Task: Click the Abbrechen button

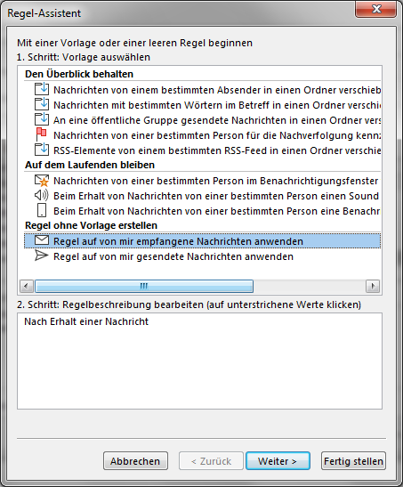Action: (x=135, y=461)
